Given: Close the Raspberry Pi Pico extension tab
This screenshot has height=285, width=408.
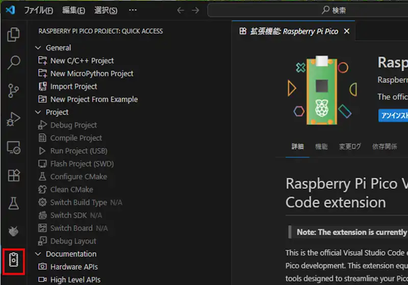Looking at the screenshot, I should [x=347, y=32].
